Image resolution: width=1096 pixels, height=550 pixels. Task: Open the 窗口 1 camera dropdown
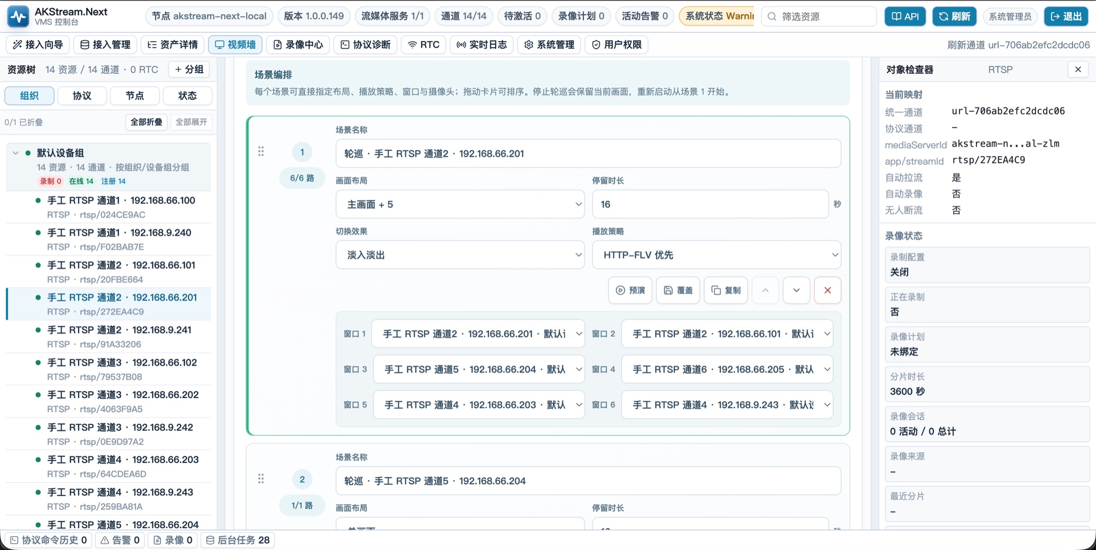tap(478, 334)
